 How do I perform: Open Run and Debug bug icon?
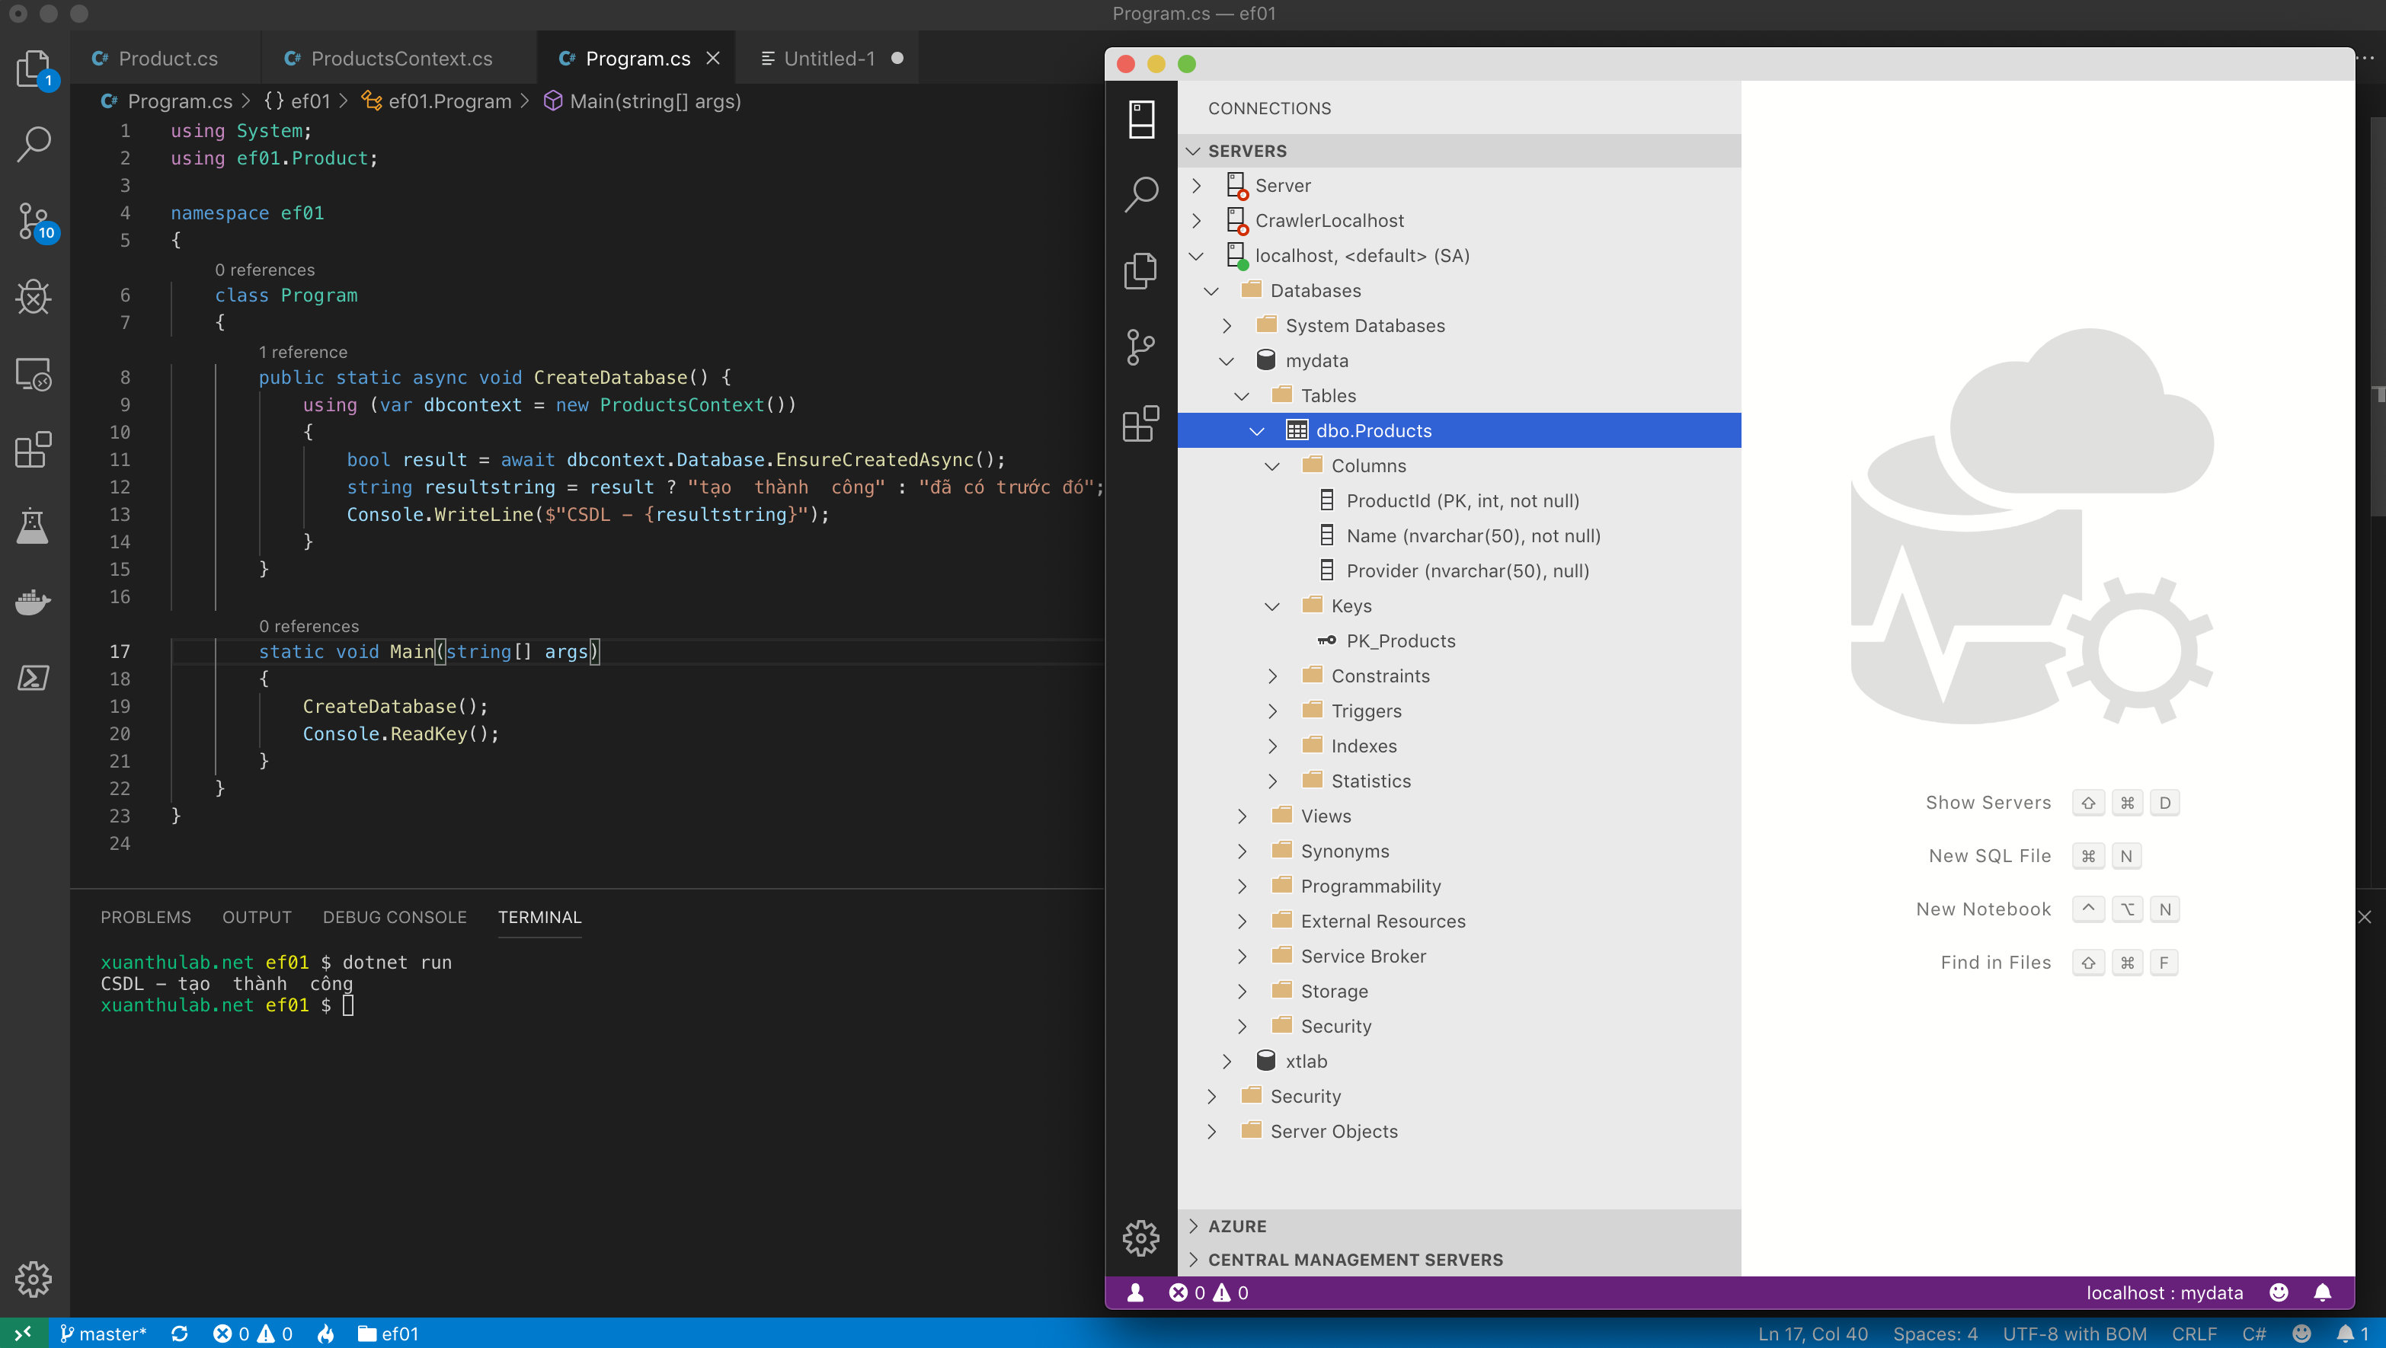(34, 298)
